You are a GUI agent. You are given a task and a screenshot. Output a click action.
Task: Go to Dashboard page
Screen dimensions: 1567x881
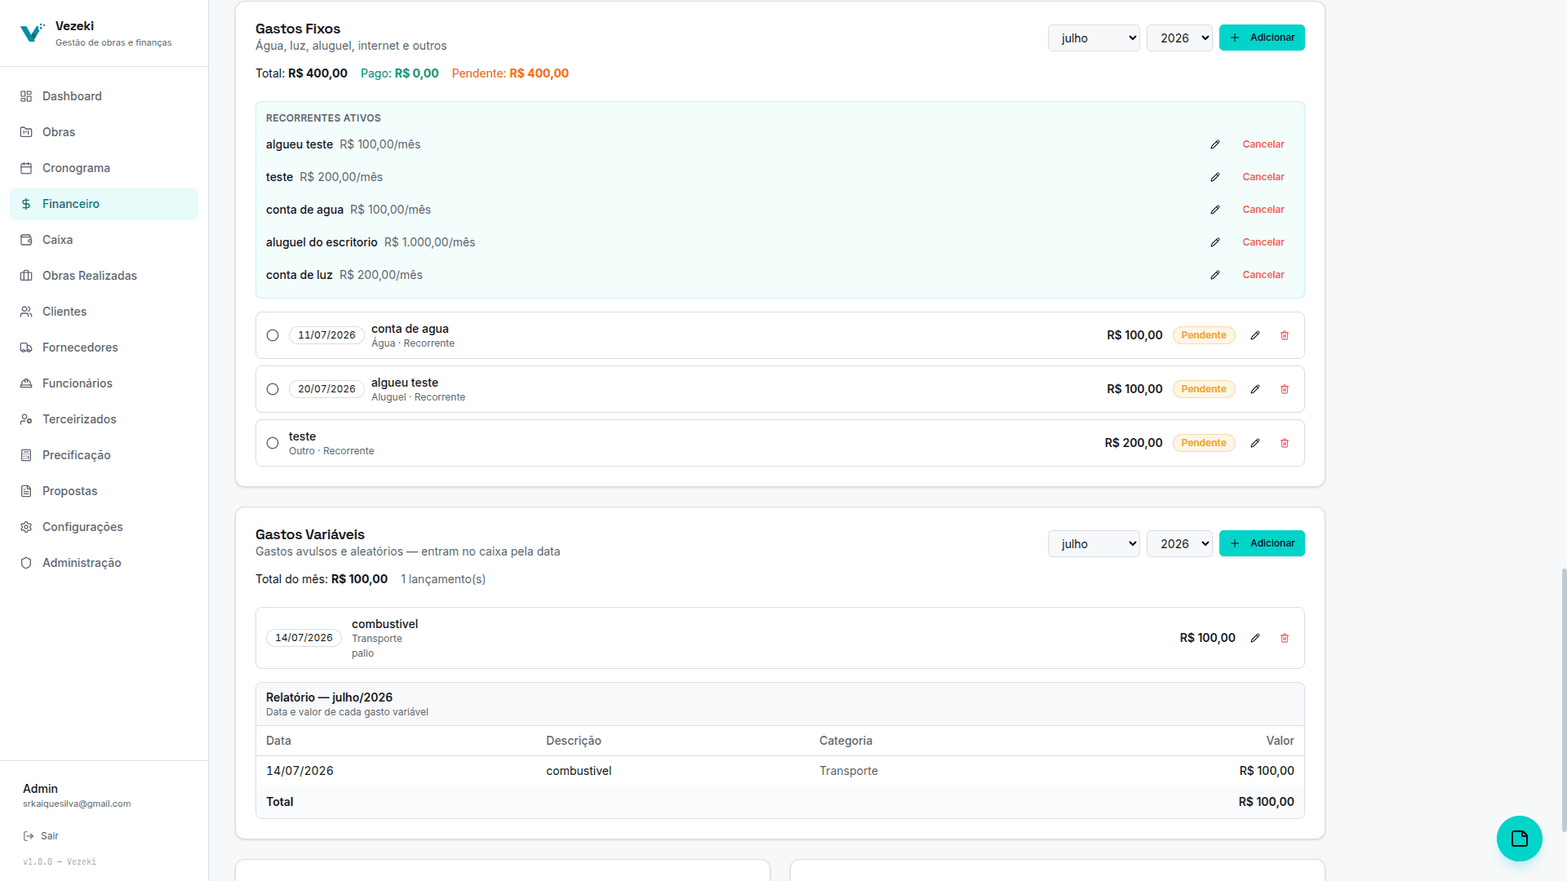(x=104, y=96)
